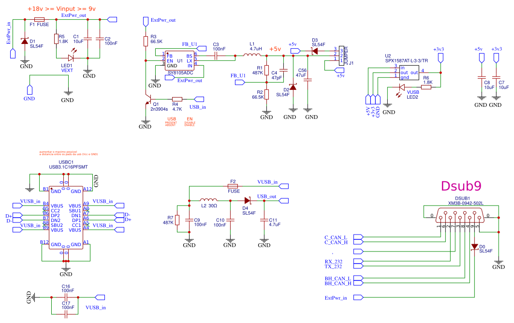Click the FB_U1 label near R1

coord(238,75)
